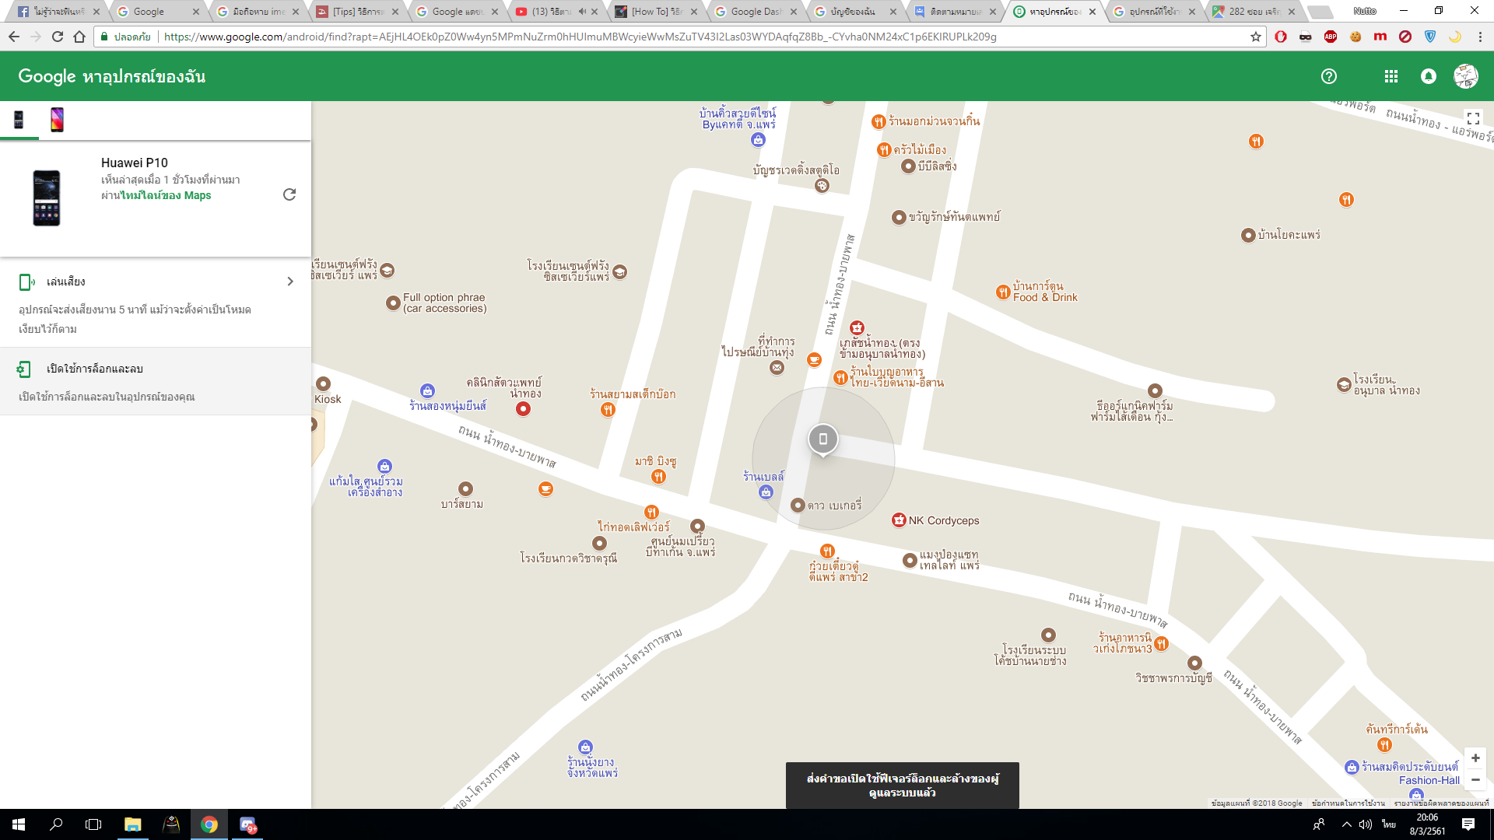Open the Maps Timeline link
The height and width of the screenshot is (840, 1494).
pyautogui.click(x=165, y=195)
